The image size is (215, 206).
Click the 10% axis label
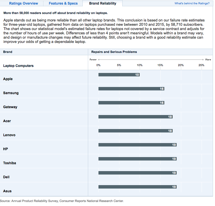[140, 65]
